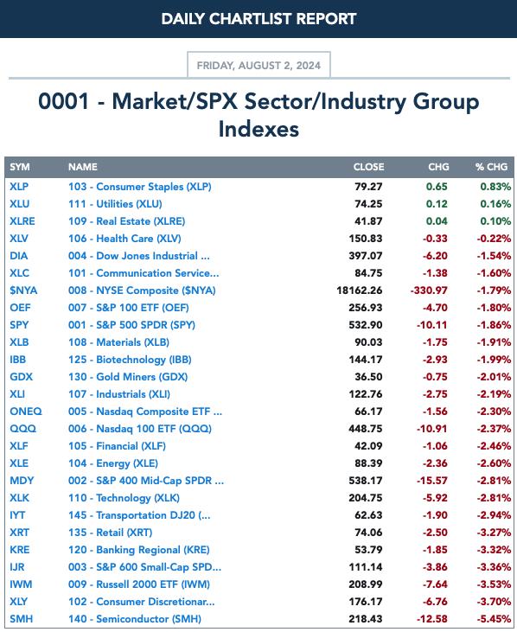Select the DIA symbol link
Screen dimensions: 517x632
[18, 256]
